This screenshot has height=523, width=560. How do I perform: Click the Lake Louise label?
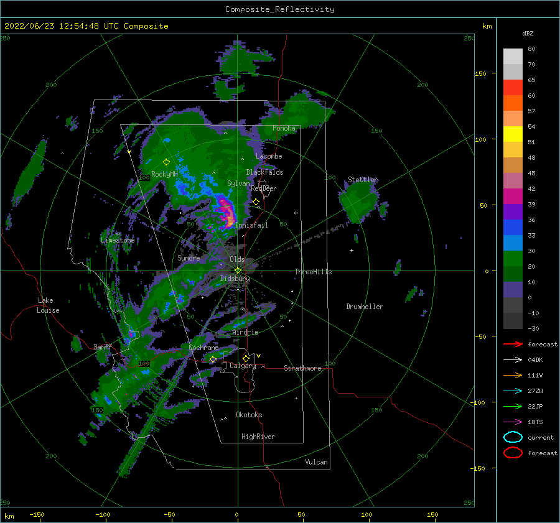(48, 305)
